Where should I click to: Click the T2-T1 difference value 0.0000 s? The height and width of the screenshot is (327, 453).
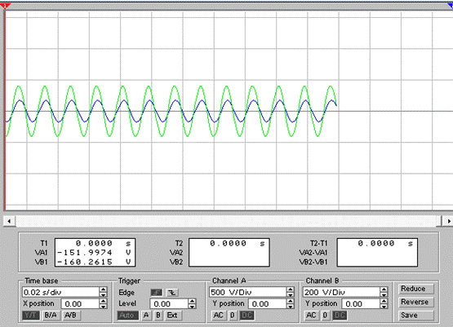[x=385, y=244]
